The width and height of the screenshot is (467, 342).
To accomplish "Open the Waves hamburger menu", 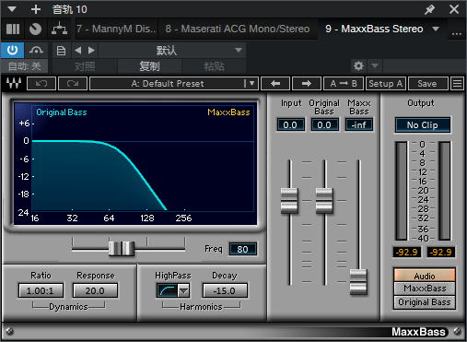I will tap(457, 84).
